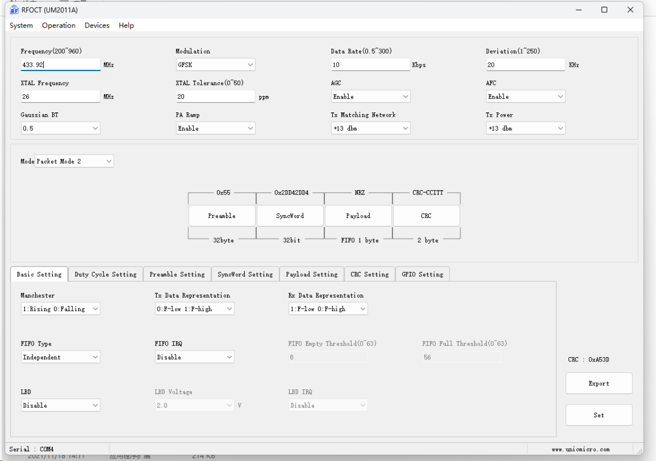Expand the AGC Enable dropdown
The height and width of the screenshot is (461, 656).
coord(371,97)
